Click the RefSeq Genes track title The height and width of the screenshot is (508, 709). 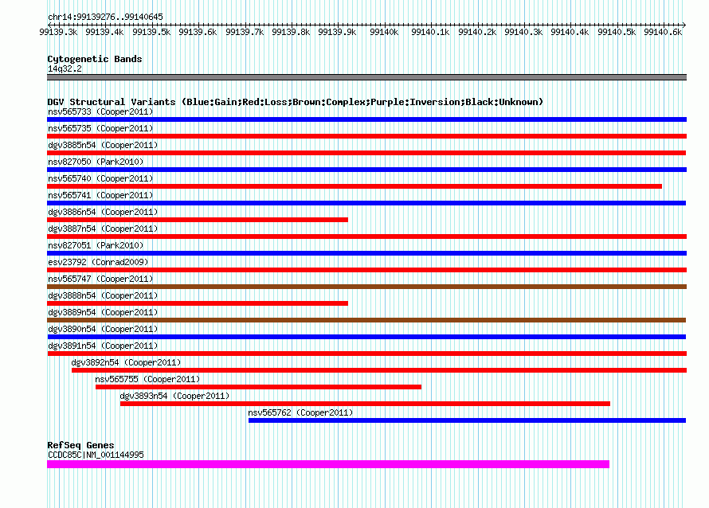80,445
